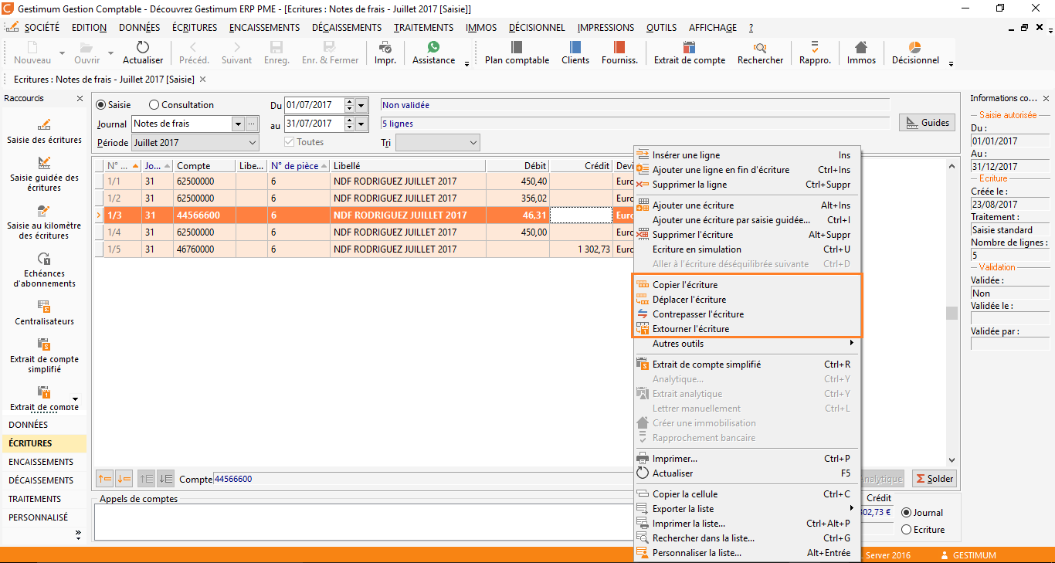Close the Raccourcis panel
1055x563 pixels.
pos(80,99)
